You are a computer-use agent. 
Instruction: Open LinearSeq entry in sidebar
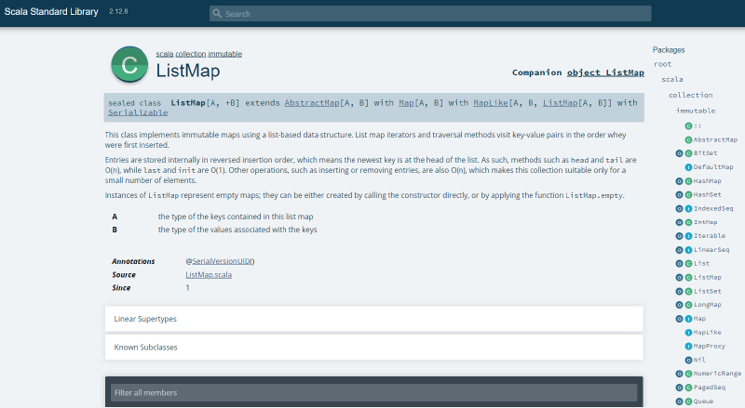coord(711,250)
